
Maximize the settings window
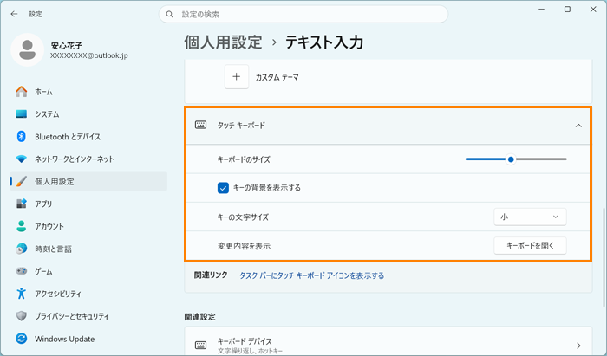coord(567,10)
